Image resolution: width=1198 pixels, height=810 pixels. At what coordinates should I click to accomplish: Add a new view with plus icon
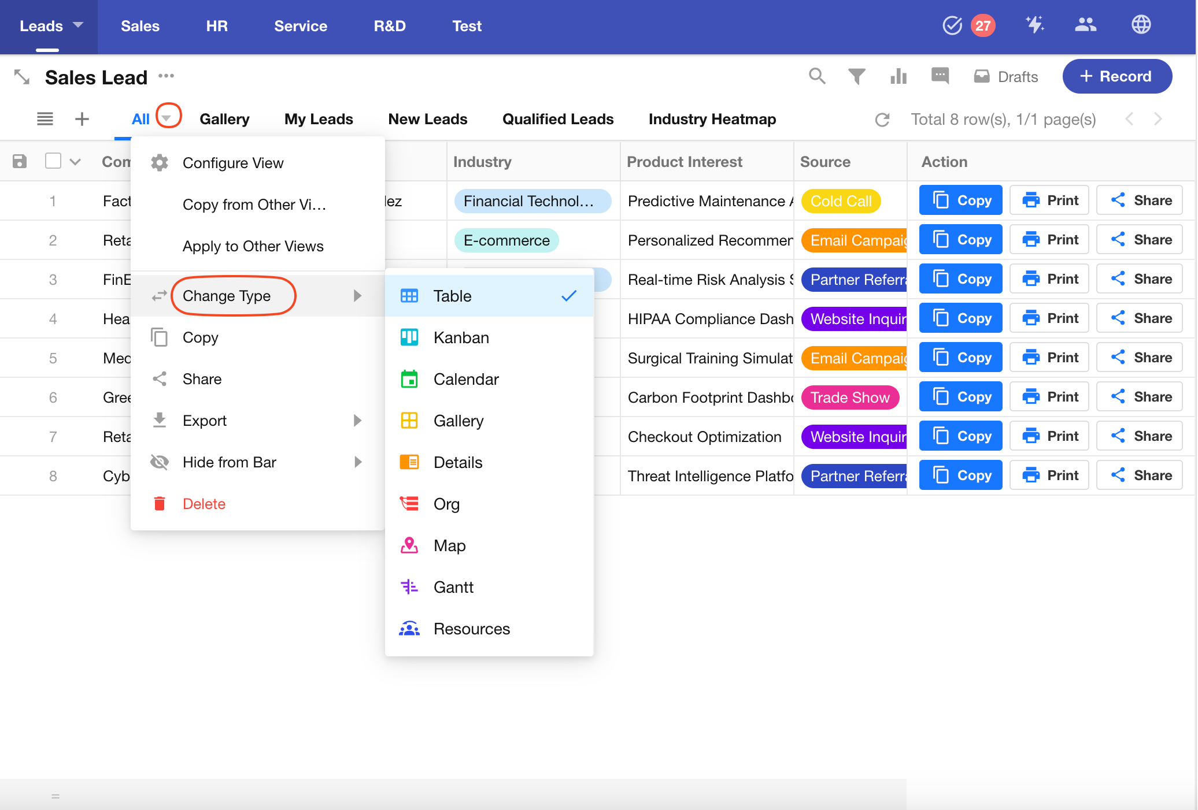point(82,119)
